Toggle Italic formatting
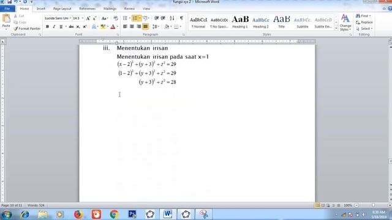The width and height of the screenshot is (392, 220). 54,26
